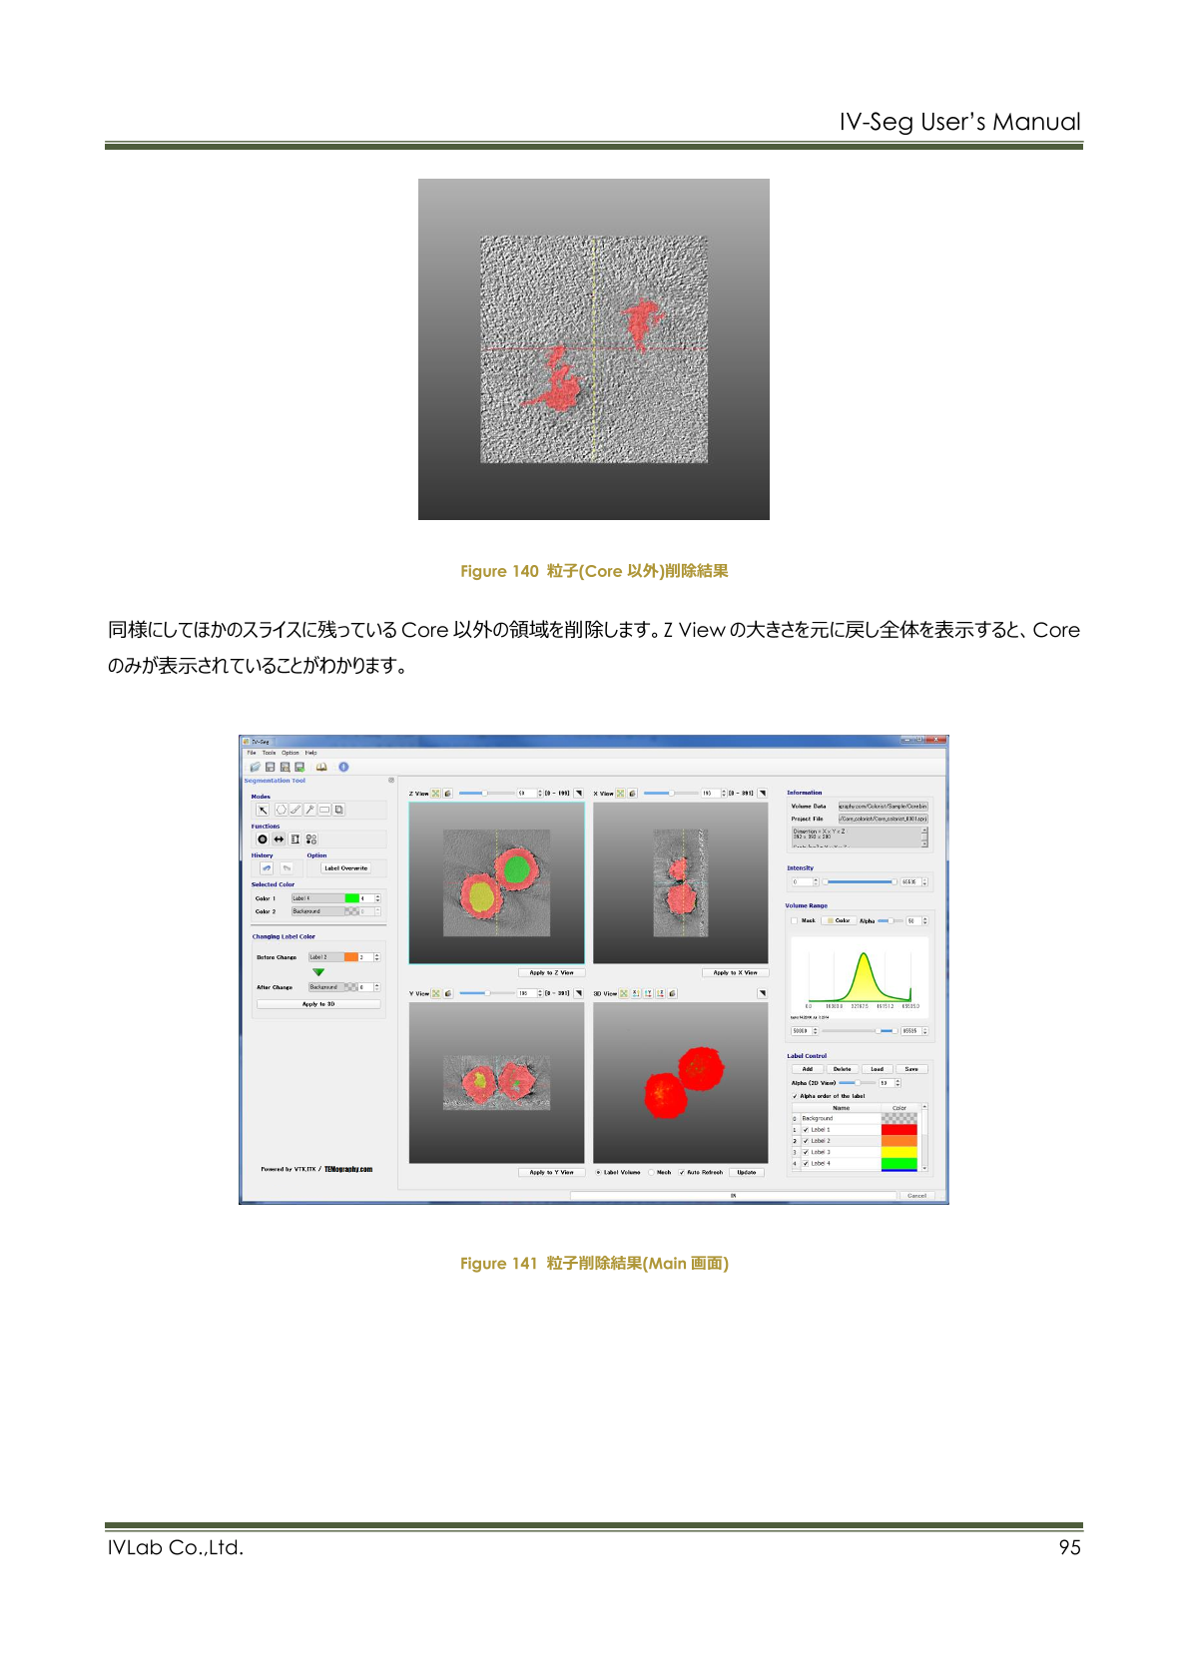Enable the Mask checkbox in Volume Range
1188x1680 pixels.
coord(796,920)
